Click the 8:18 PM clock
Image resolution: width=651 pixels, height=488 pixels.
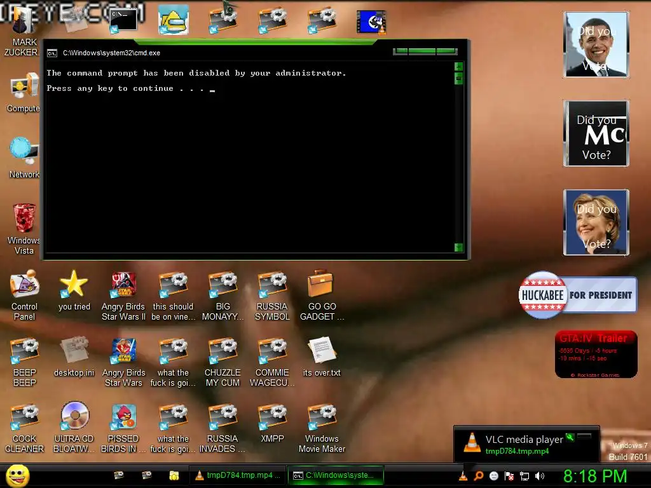pos(595,477)
